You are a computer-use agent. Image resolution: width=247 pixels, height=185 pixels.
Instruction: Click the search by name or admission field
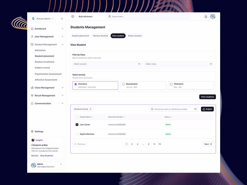174,109
